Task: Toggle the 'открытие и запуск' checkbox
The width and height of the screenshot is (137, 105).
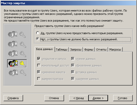Action: [x=39, y=59]
